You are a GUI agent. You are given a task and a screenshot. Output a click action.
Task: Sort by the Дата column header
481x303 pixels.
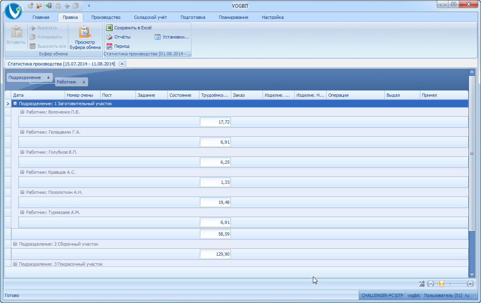click(x=38, y=95)
